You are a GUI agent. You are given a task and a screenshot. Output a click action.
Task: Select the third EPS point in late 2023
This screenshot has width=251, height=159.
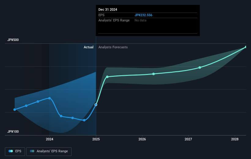coord(38,102)
